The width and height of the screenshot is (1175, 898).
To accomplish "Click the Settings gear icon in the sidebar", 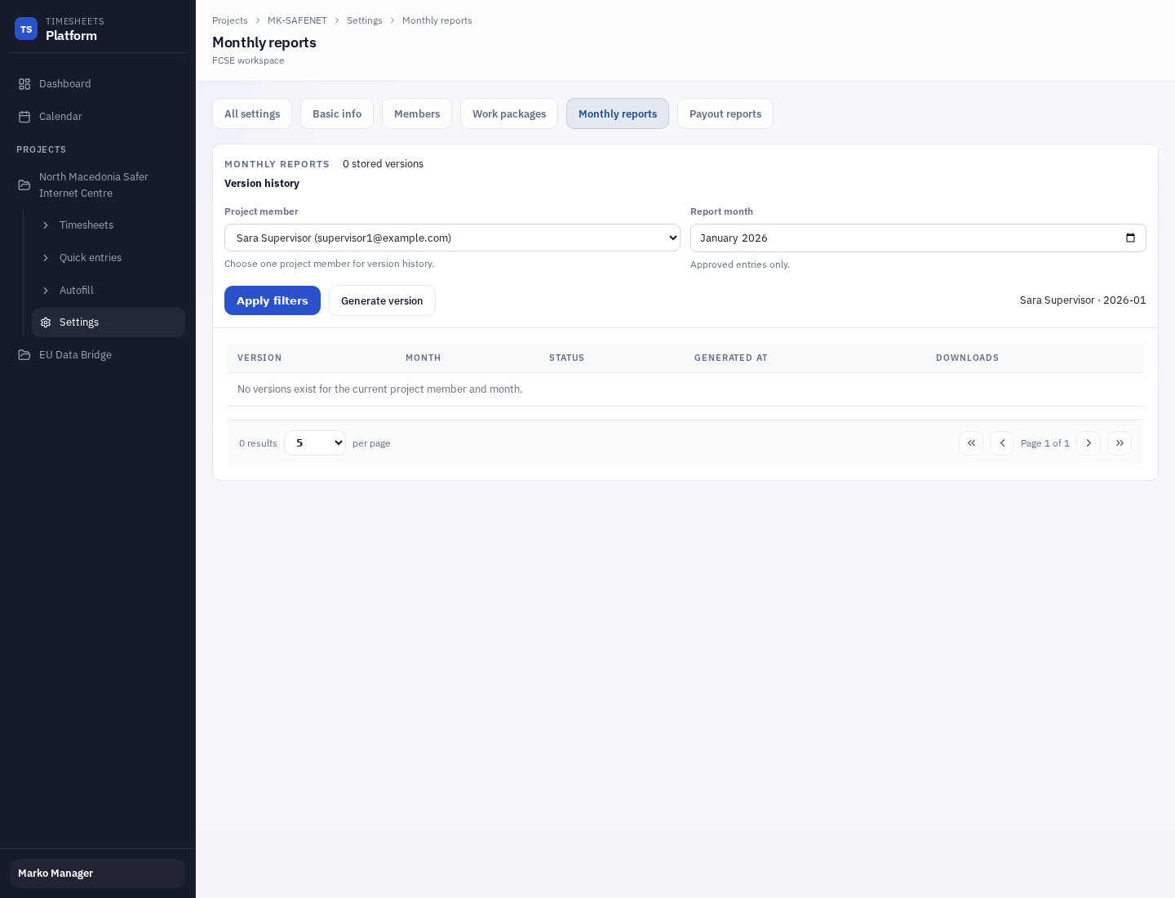I will tap(47, 322).
